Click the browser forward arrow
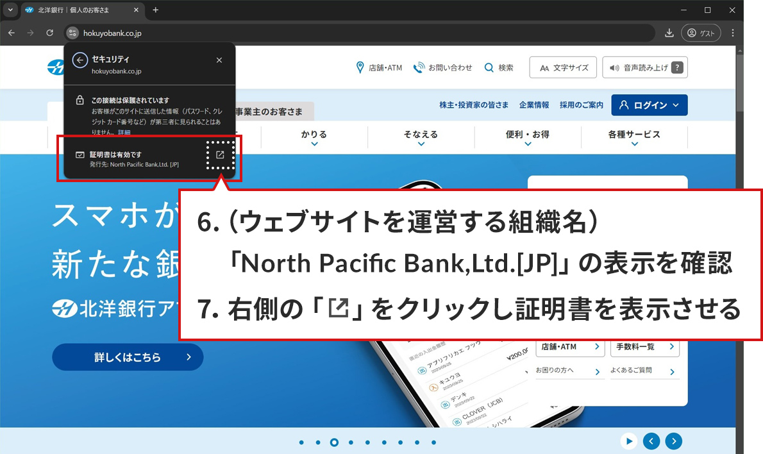Screen dimensions: 763x454 tap(31, 33)
